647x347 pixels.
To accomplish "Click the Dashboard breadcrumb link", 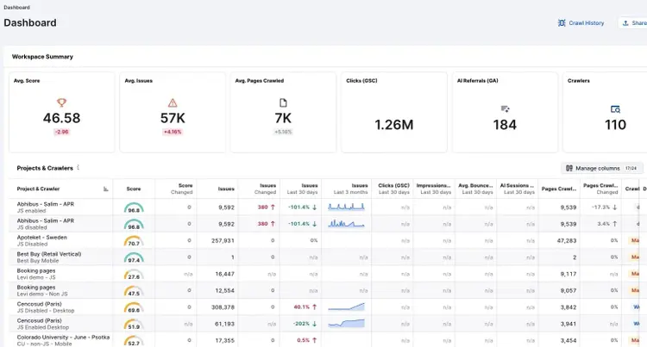I will point(17,8).
